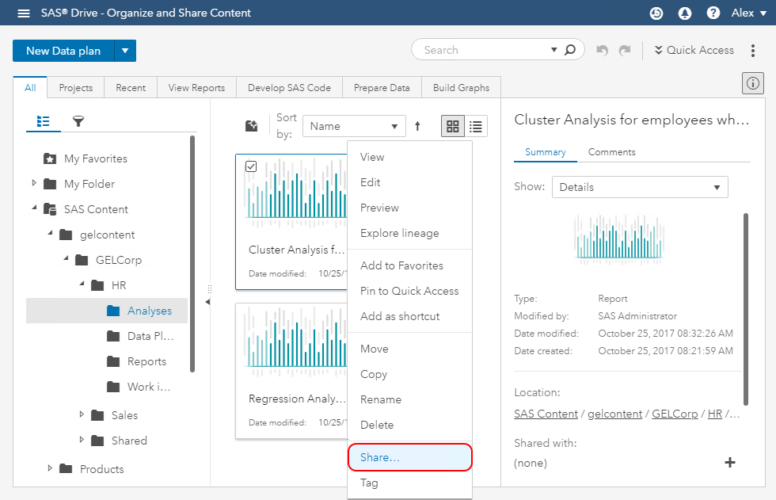Switch to tile grid view

point(452,126)
